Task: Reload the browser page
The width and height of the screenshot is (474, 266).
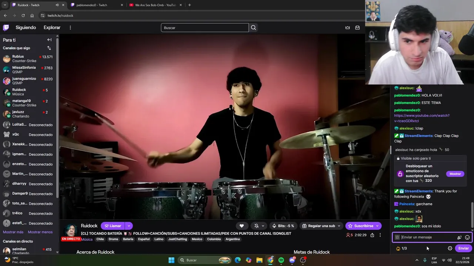Action: point(23,16)
